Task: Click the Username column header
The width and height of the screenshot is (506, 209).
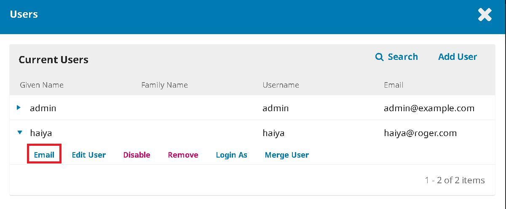Action: 281,85
